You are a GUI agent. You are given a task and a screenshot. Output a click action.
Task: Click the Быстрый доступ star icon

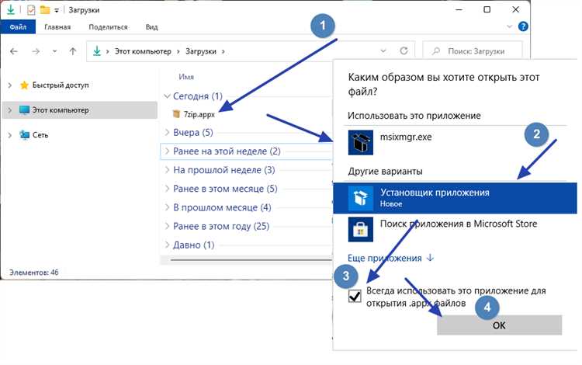pyautogui.click(x=24, y=85)
